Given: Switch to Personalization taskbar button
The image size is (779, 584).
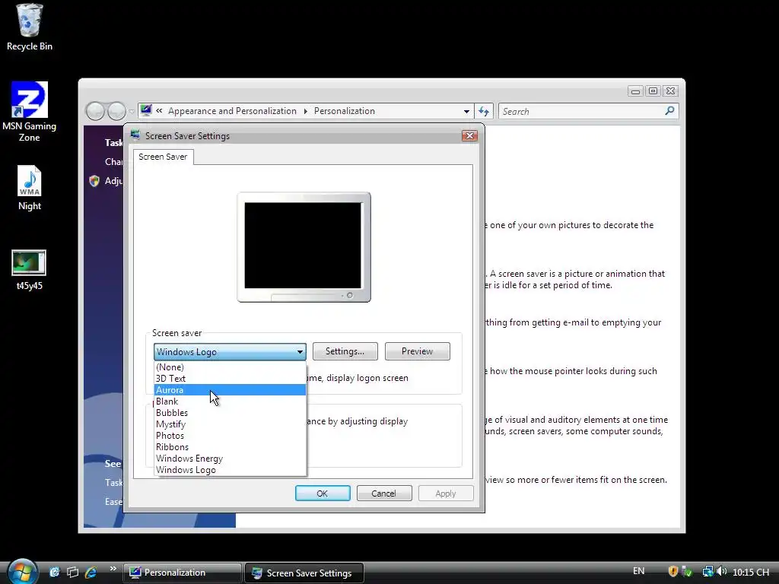Looking at the screenshot, I should pyautogui.click(x=183, y=573).
